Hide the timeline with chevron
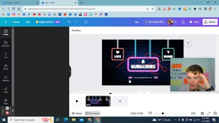The height and width of the screenshot is (123, 219). pyautogui.click(x=144, y=93)
